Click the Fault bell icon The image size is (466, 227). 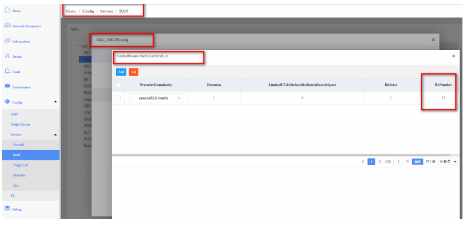(7, 72)
